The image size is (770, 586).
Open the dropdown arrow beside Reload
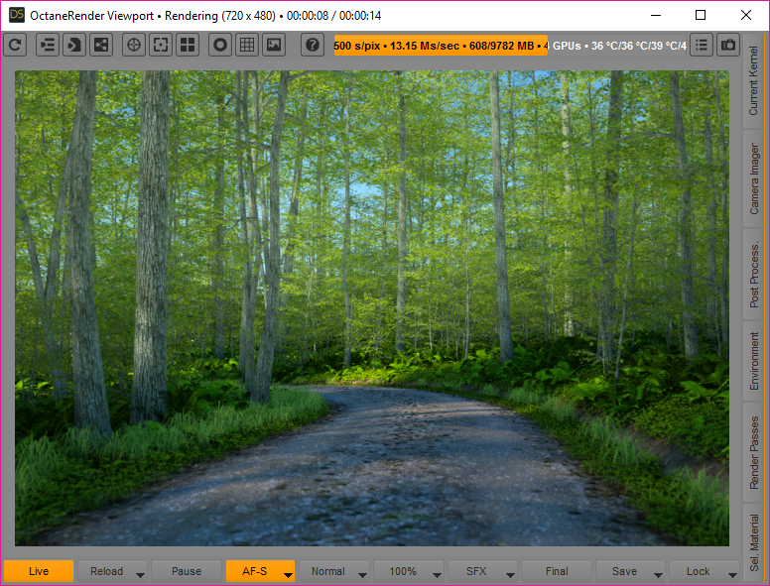[141, 574]
